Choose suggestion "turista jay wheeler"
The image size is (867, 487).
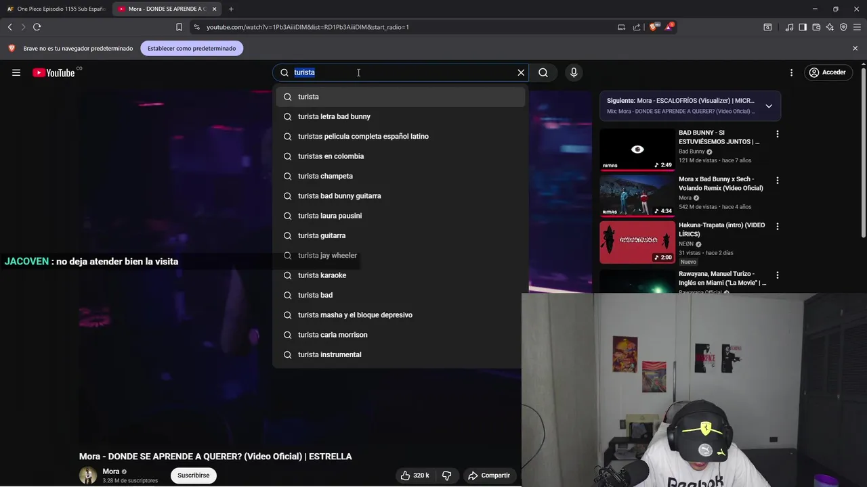[x=400, y=255]
